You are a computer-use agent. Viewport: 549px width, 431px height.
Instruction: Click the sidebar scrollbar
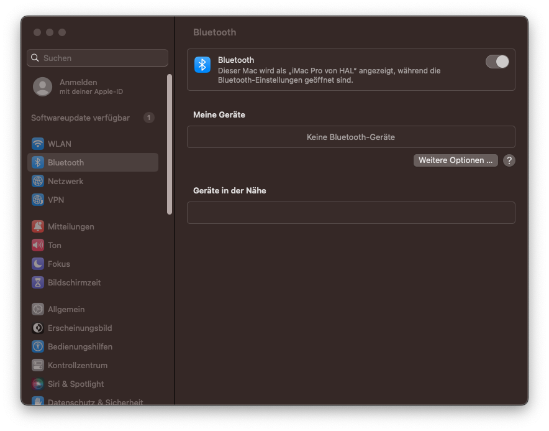(170, 144)
